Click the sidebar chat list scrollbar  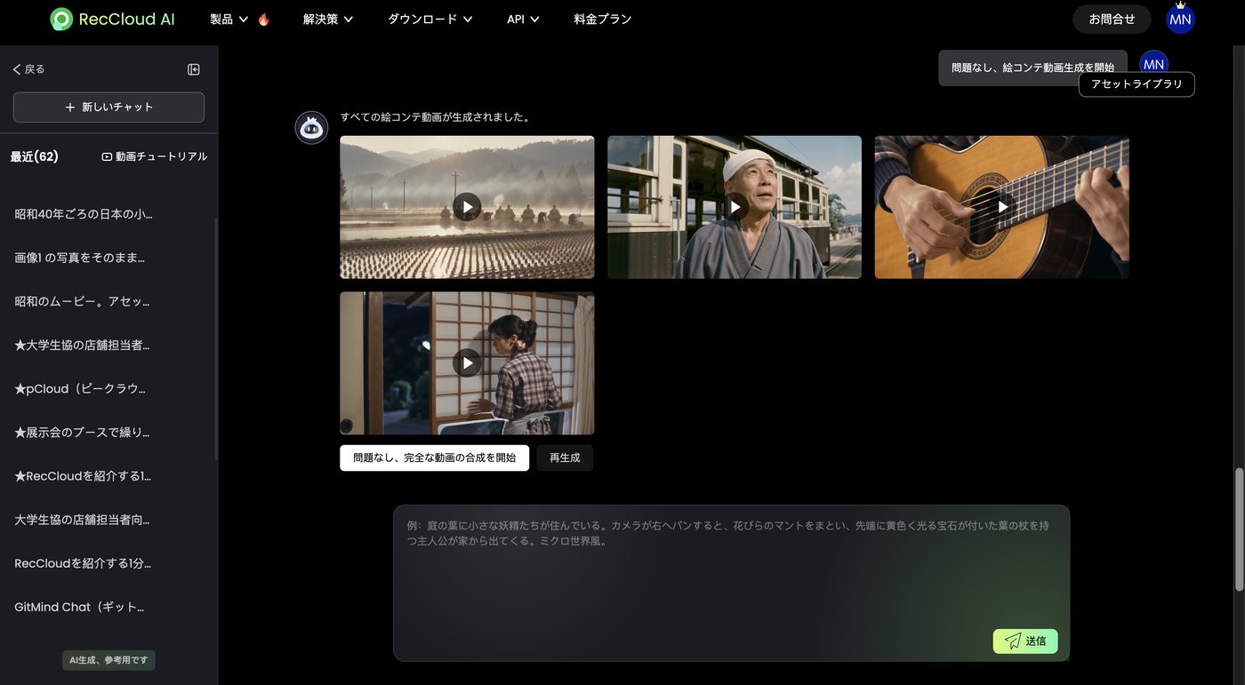point(216,338)
